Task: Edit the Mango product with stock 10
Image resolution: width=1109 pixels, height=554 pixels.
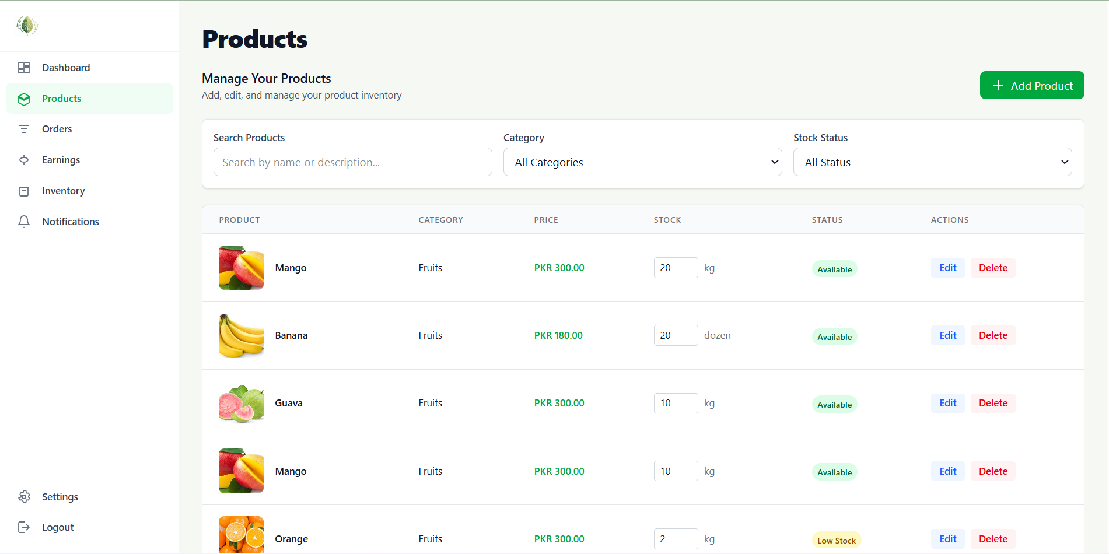Action: (948, 471)
